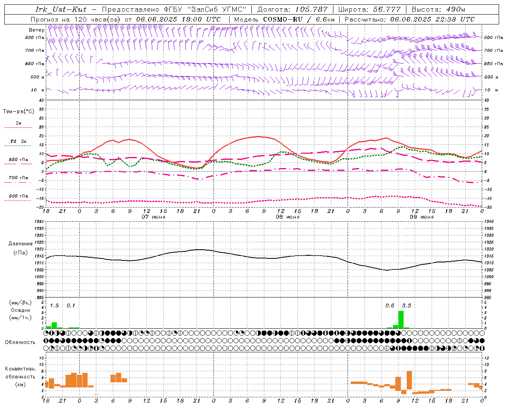Click the precipitation value "0.1"

[71, 305]
